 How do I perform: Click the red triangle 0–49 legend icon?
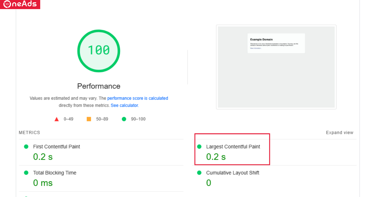click(57, 119)
